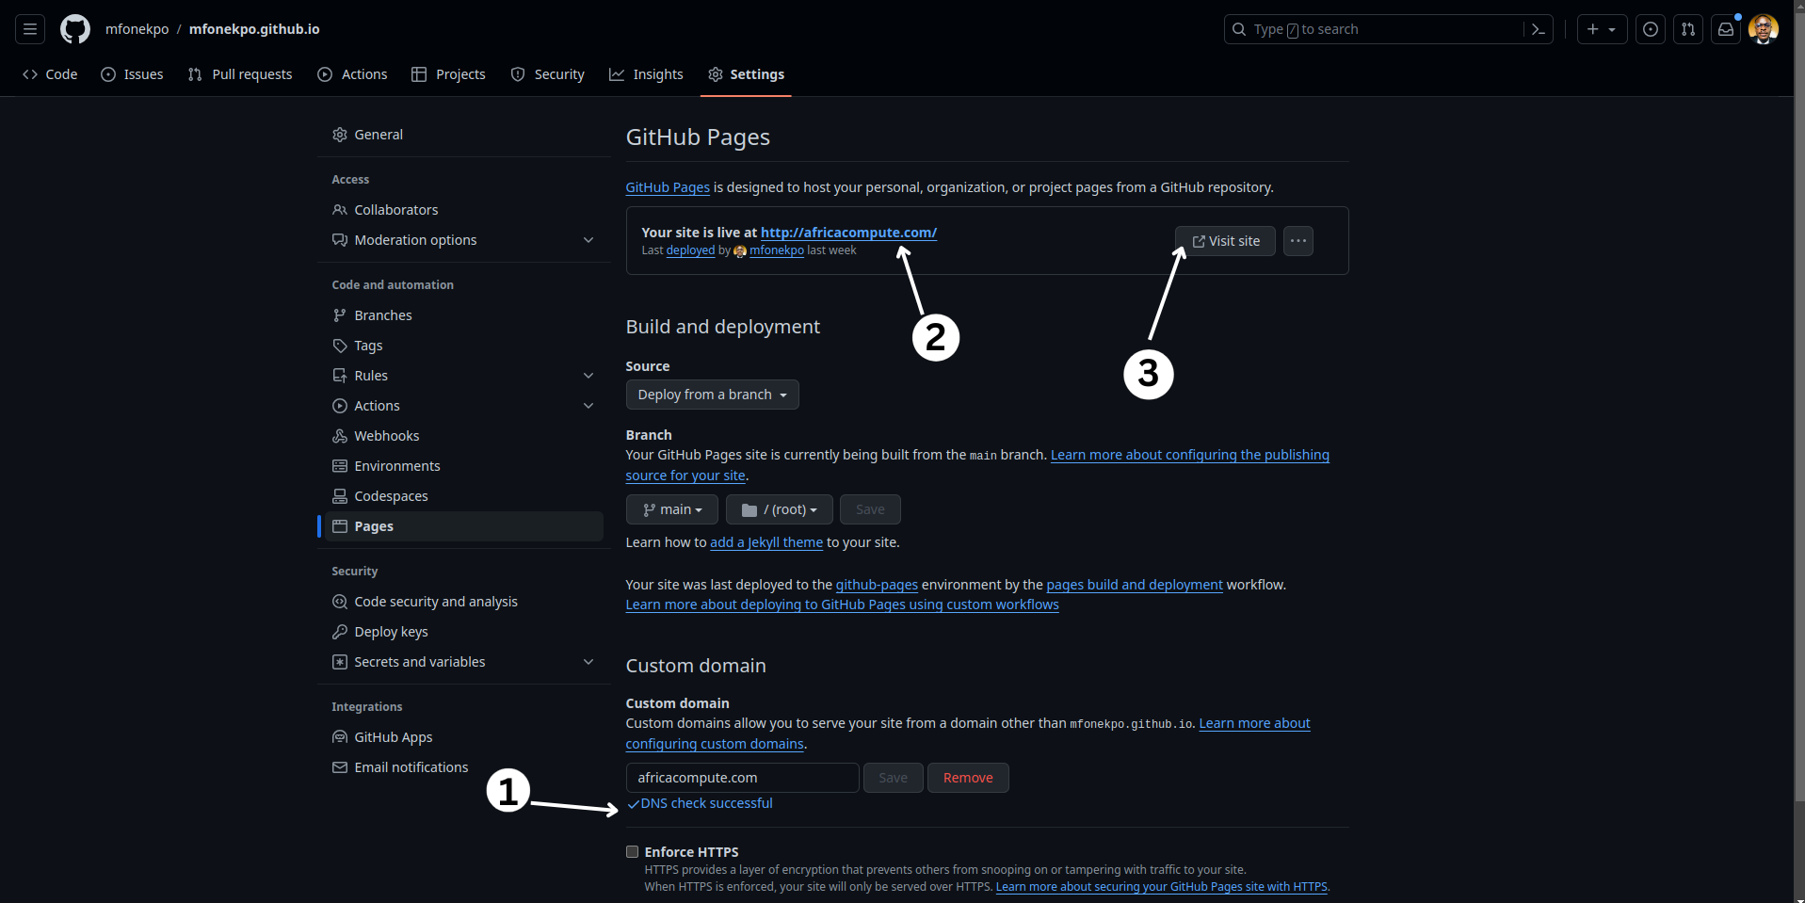This screenshot has width=1805, height=903.
Task: Open the / (root) folder selector
Action: point(780,509)
